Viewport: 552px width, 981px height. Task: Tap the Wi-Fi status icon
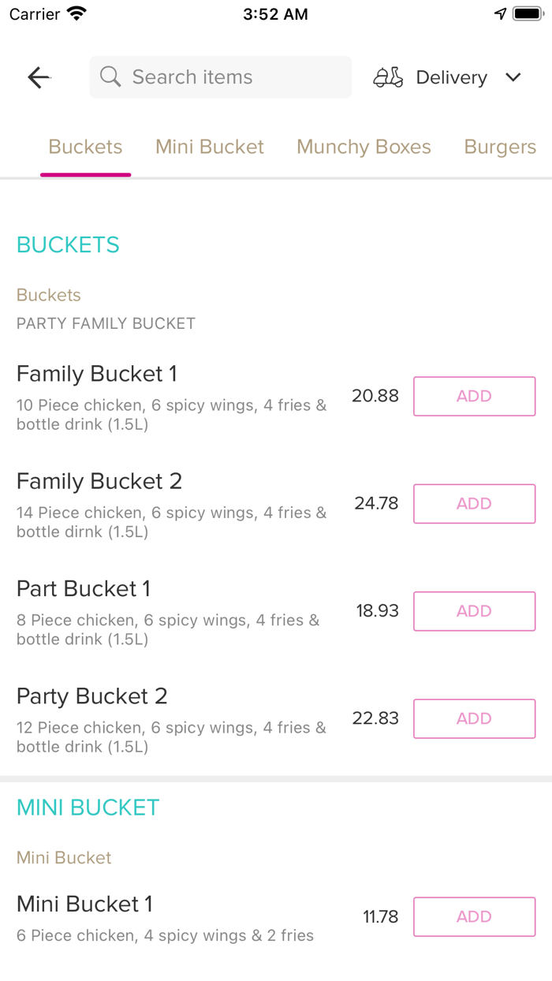point(76,13)
